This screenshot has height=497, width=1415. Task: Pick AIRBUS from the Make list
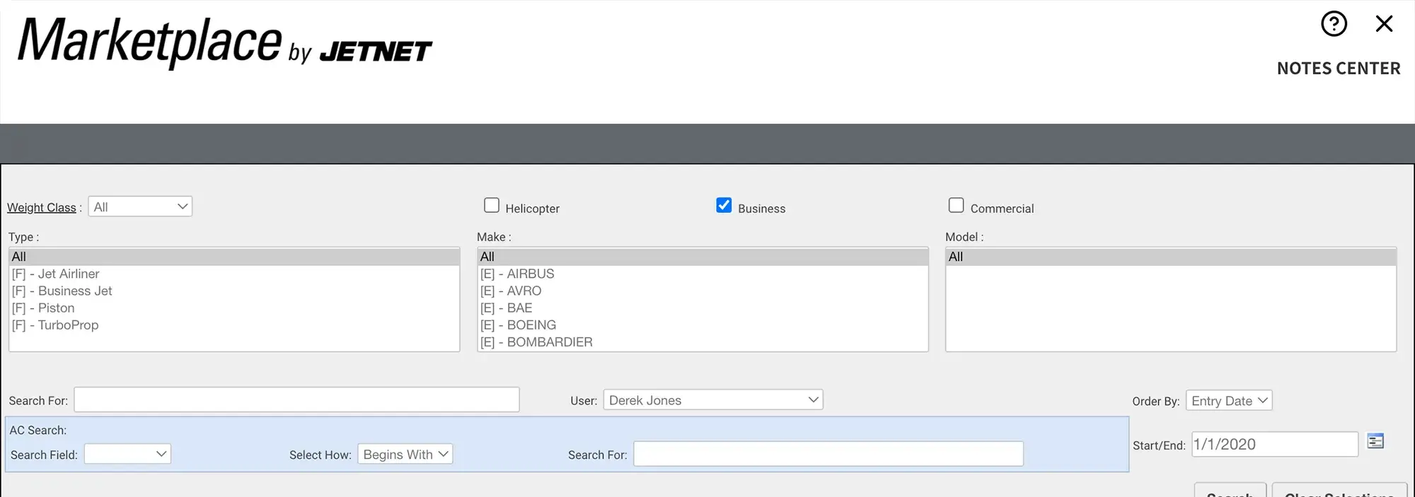point(530,274)
